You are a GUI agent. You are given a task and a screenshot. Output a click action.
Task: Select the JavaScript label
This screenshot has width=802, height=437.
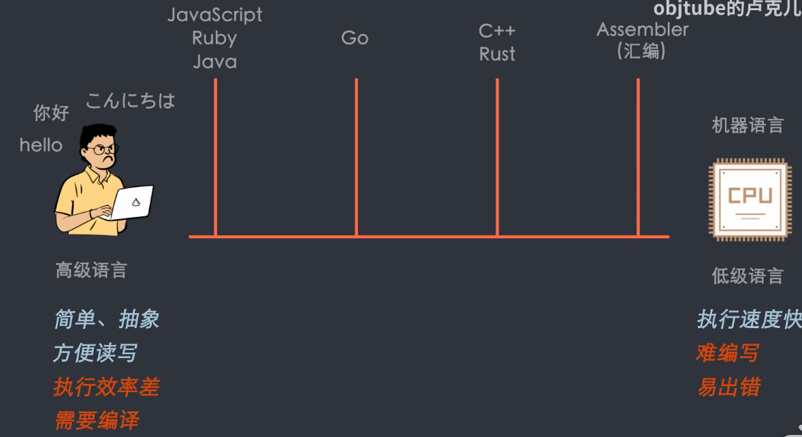click(x=214, y=15)
